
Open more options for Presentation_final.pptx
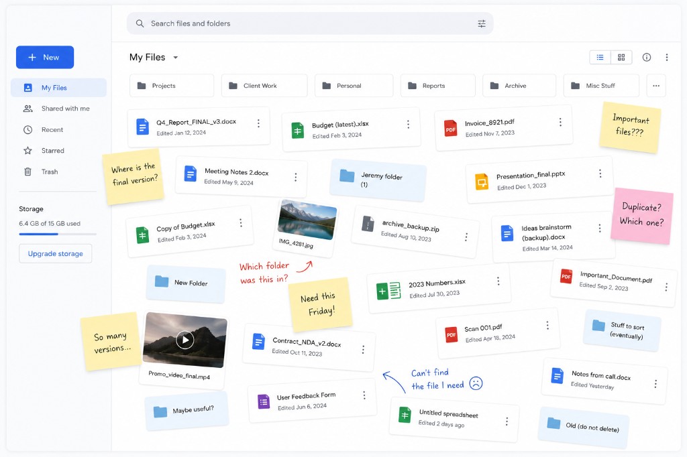(x=600, y=174)
